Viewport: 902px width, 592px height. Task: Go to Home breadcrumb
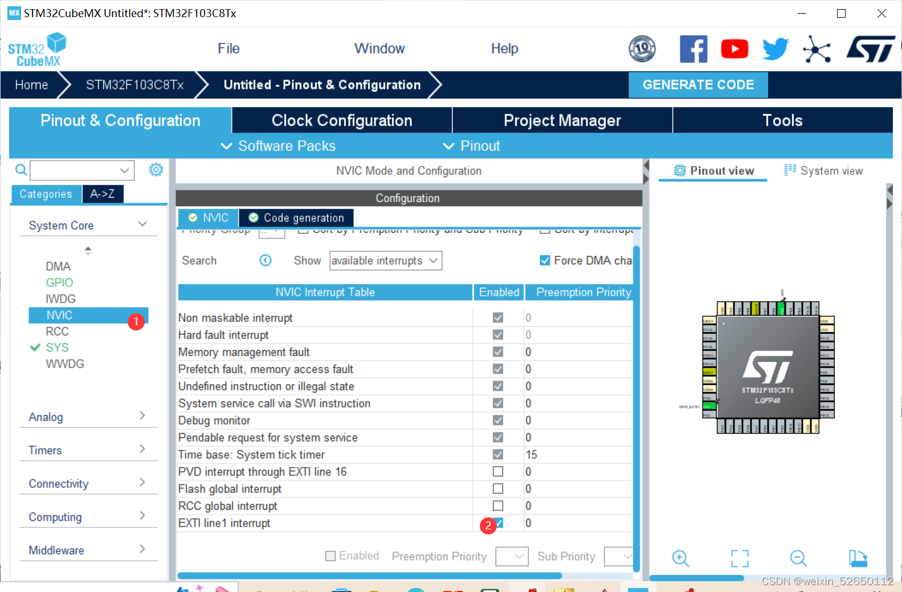pos(31,85)
